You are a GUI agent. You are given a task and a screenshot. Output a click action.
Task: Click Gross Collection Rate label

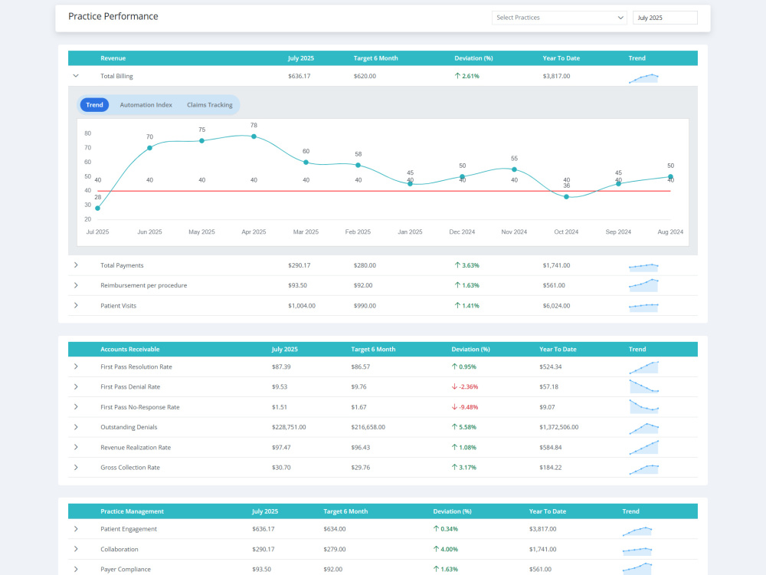point(130,468)
